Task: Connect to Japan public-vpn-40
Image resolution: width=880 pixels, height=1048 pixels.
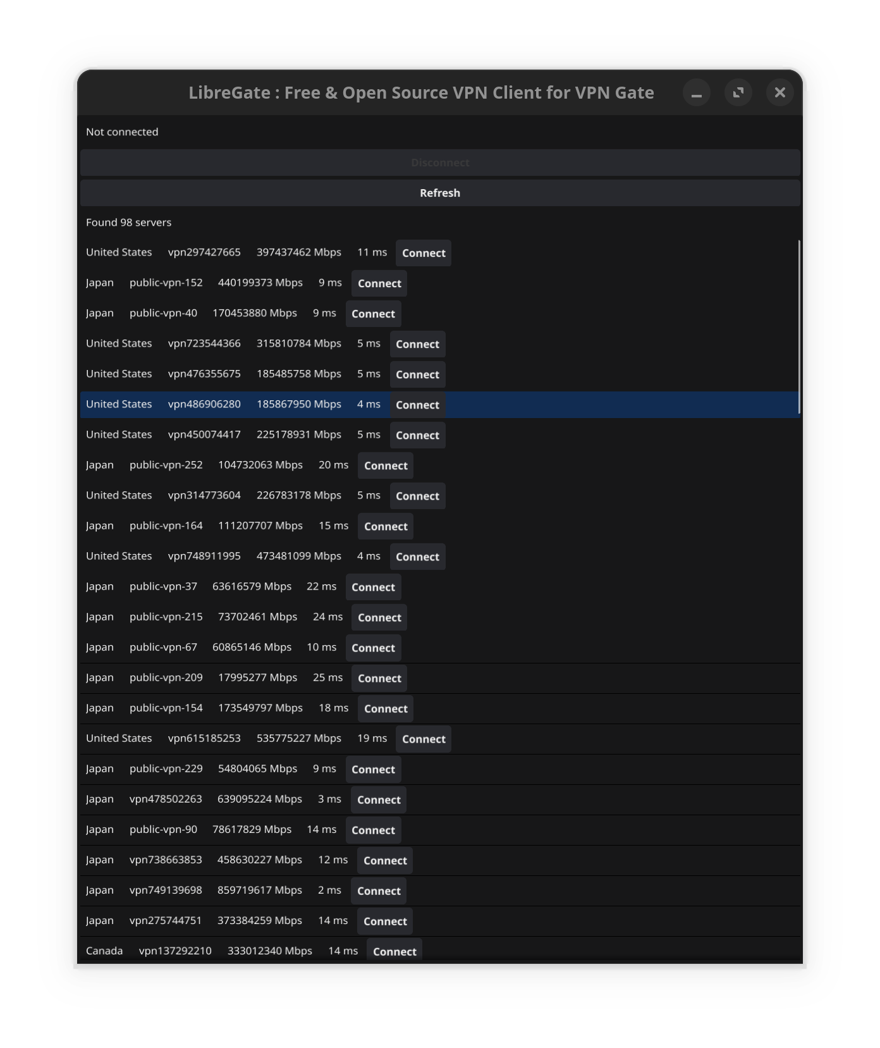Action: (x=373, y=314)
